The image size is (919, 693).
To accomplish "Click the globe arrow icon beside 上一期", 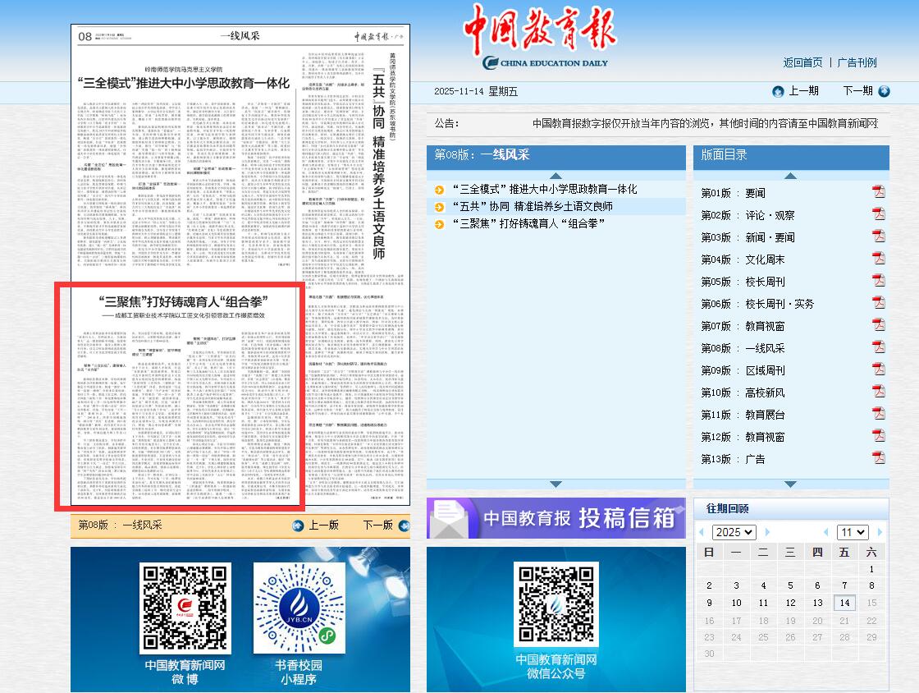I will pos(777,92).
